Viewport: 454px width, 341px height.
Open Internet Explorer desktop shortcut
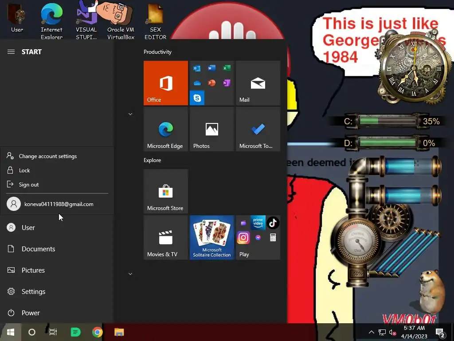pyautogui.click(x=51, y=22)
